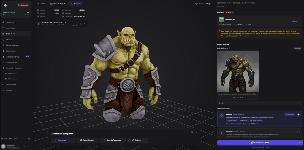Open 3D Creations under Community Creations
The width and height of the screenshot is (304, 150).
pyautogui.click(x=12, y=74)
